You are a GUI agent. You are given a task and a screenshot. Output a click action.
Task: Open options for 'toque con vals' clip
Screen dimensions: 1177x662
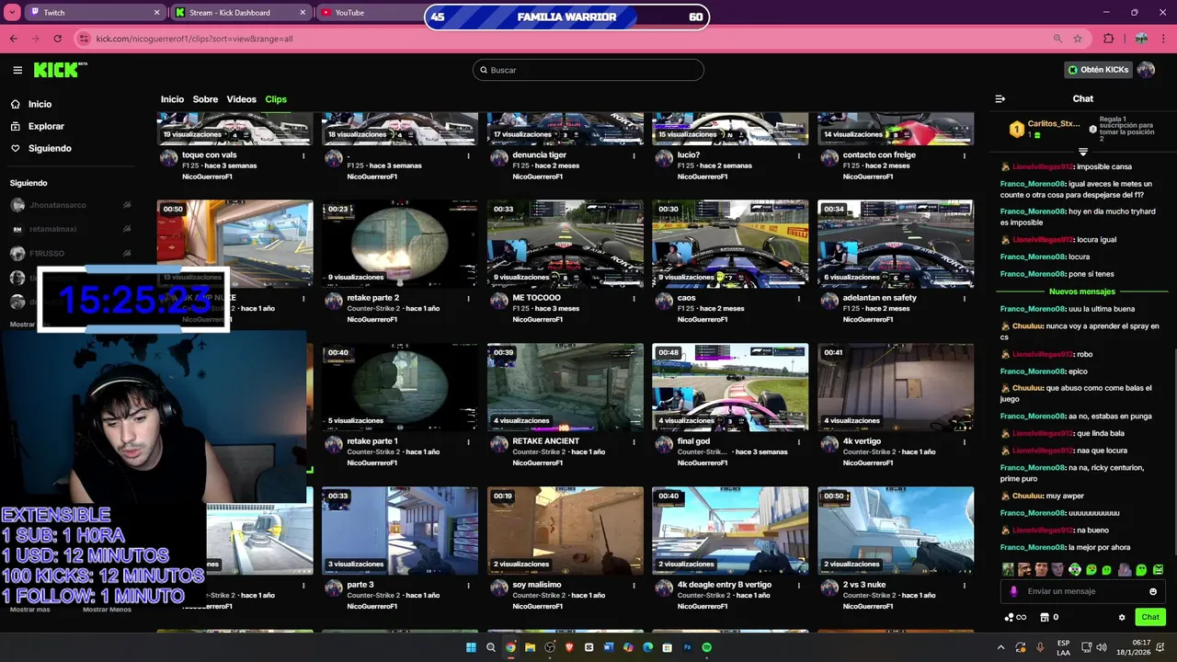coord(304,155)
